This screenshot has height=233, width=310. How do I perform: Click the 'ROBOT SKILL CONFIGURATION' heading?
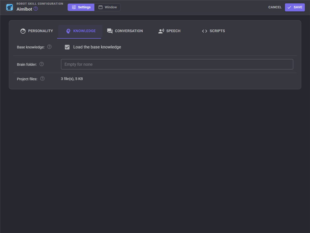pyautogui.click(x=40, y=4)
